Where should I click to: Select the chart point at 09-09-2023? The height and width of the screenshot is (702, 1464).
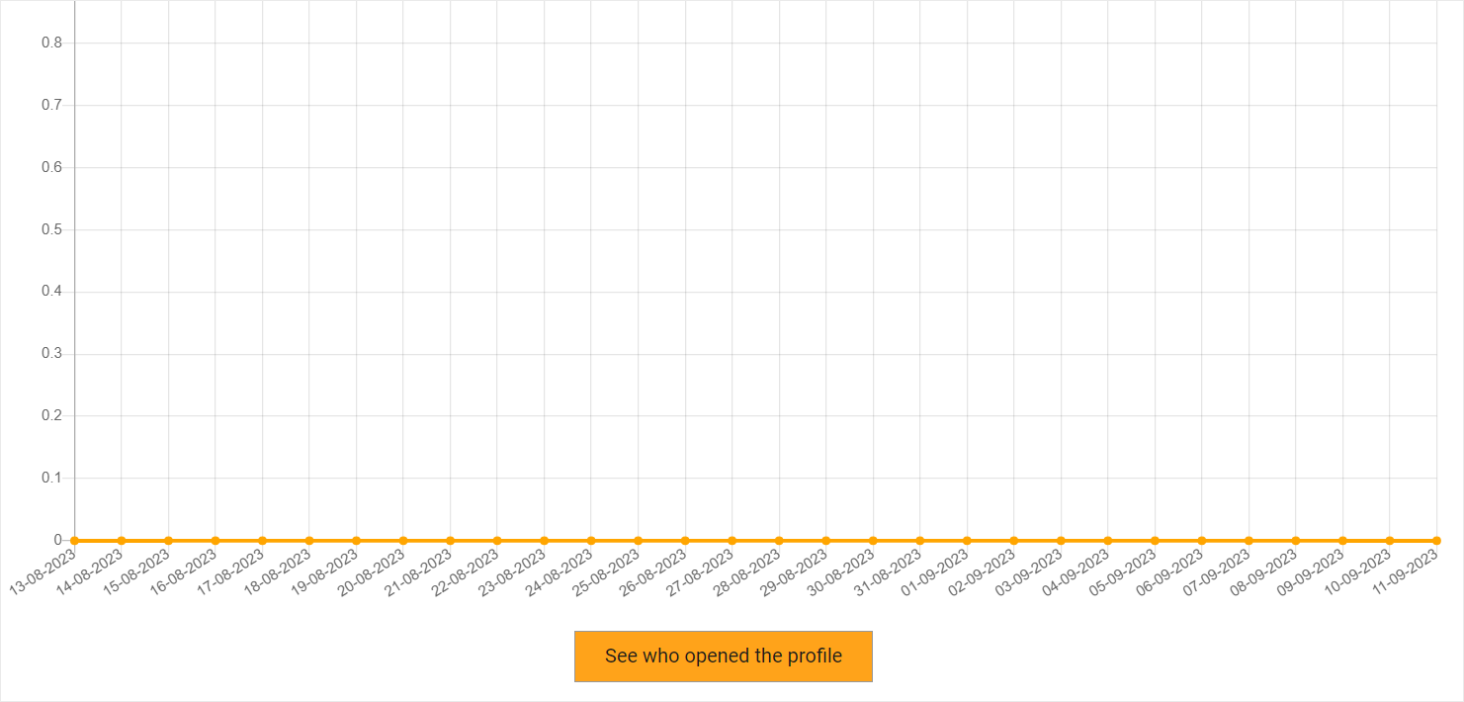pyautogui.click(x=1342, y=540)
